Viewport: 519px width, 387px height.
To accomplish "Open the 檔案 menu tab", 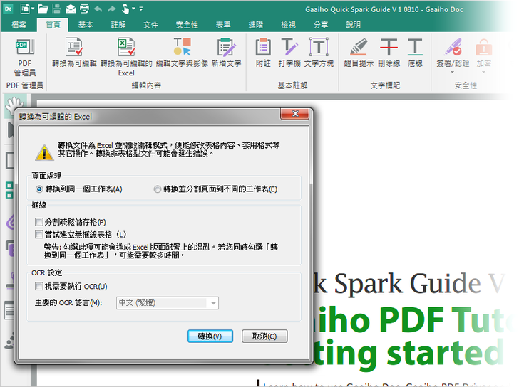I will 19,25.
